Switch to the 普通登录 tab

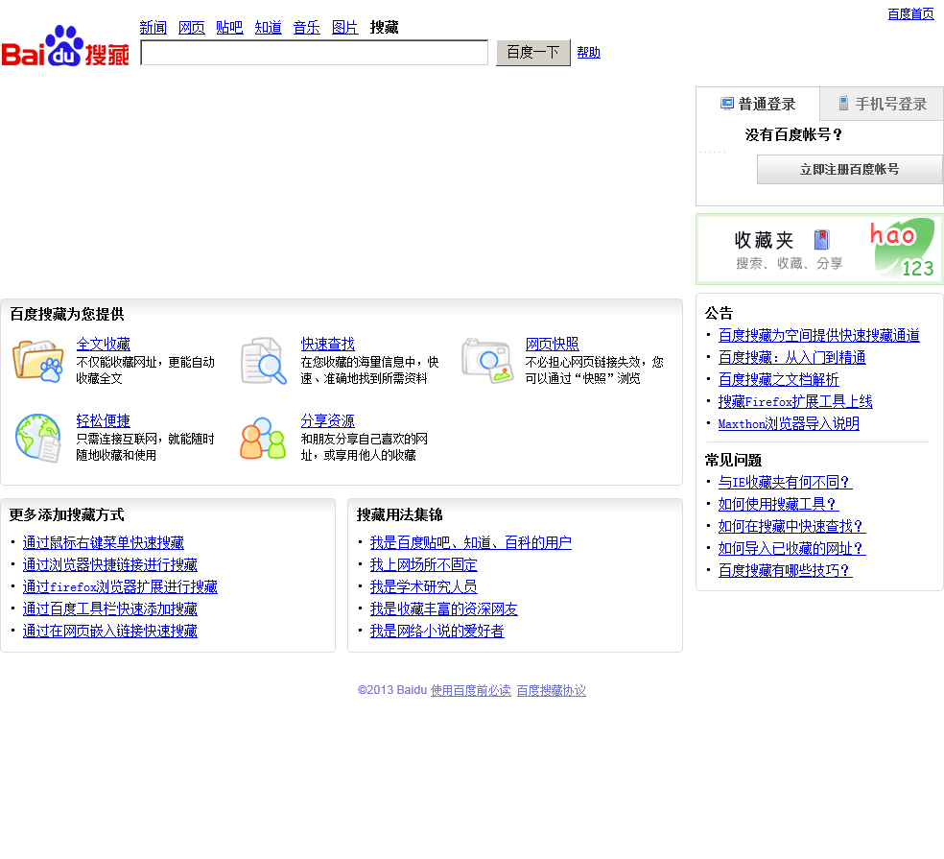pos(758,104)
